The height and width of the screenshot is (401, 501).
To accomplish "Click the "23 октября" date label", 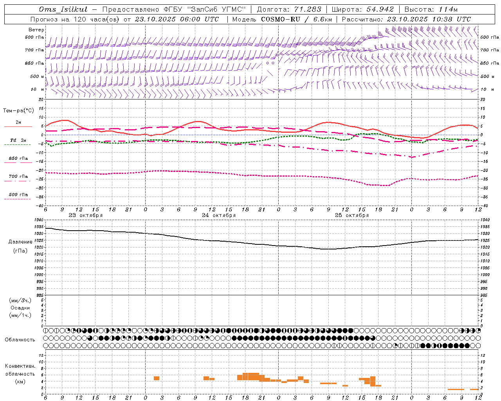I will (86, 215).
